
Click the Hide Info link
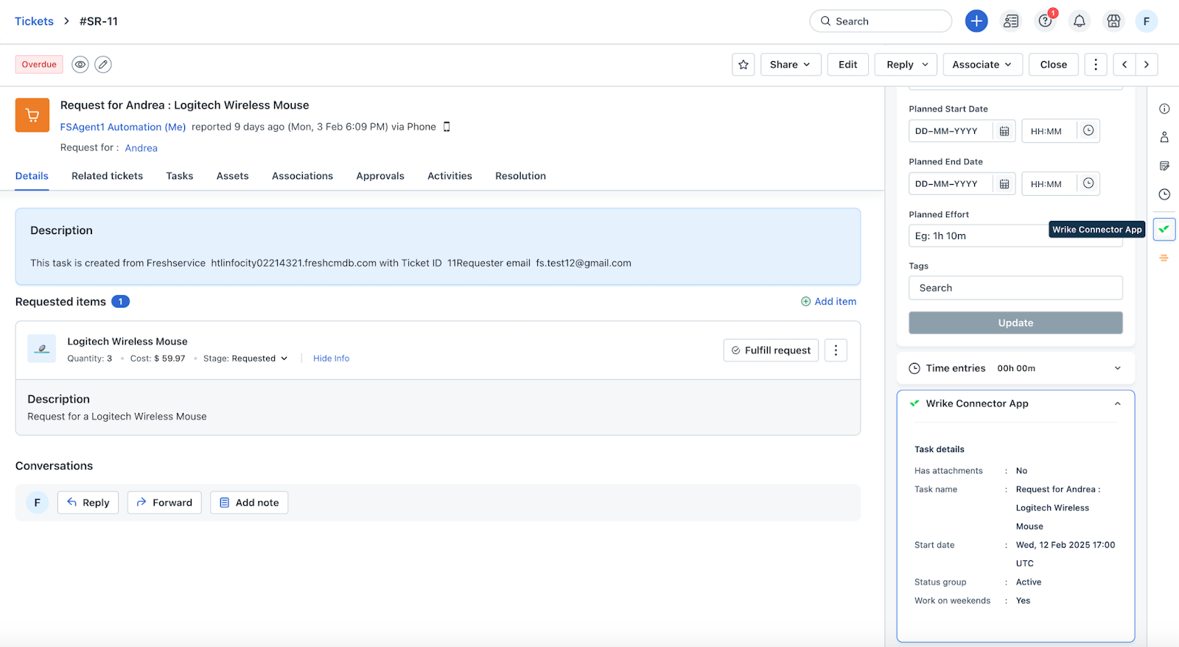pyautogui.click(x=331, y=358)
